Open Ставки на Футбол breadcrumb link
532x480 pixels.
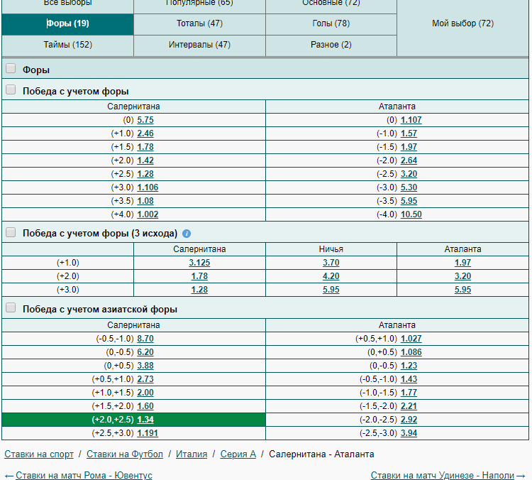tap(125, 454)
